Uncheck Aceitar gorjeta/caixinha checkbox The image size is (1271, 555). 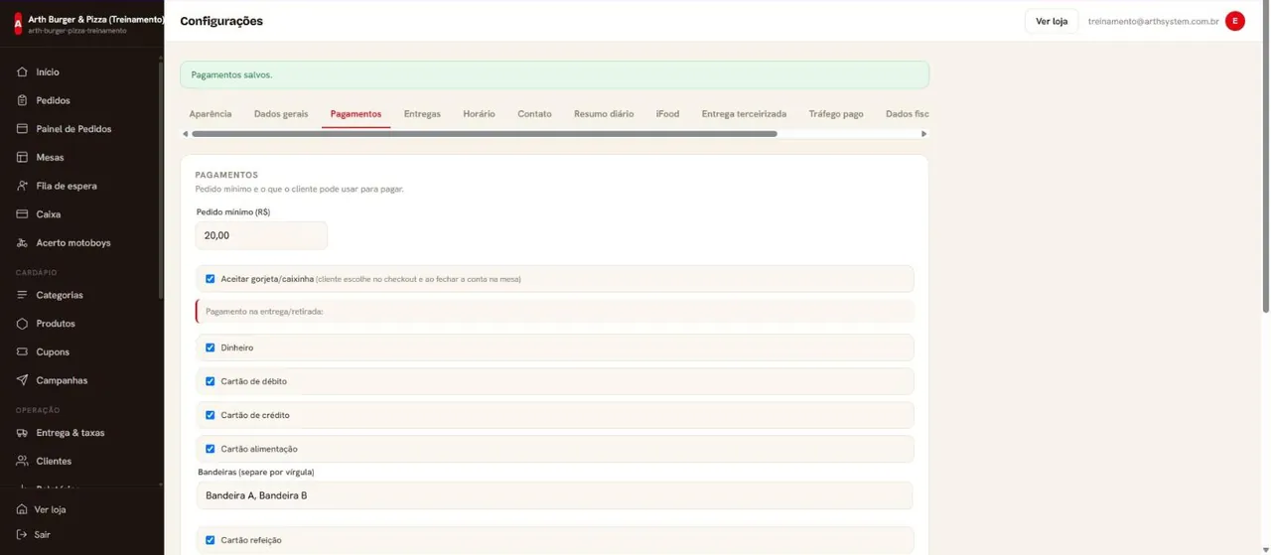click(x=210, y=279)
